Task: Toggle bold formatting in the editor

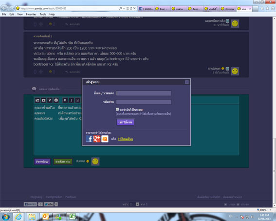Action: tap(65, 100)
